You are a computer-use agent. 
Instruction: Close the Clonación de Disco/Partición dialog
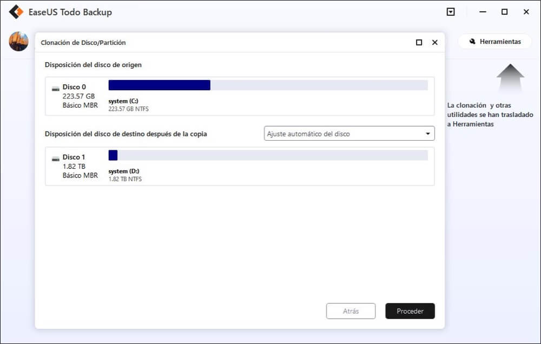coord(435,42)
